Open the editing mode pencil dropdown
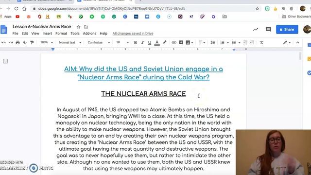The width and height of the screenshot is (311, 175). [x=287, y=42]
